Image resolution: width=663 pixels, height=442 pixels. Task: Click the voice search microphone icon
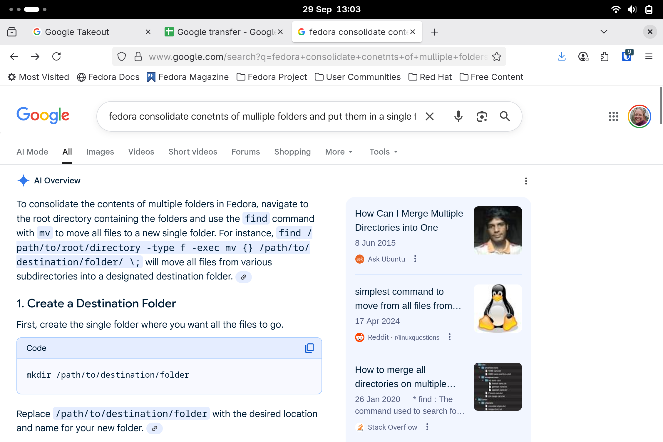[458, 116]
